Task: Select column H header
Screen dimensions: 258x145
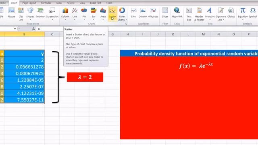Action: pyautogui.click(x=127, y=34)
